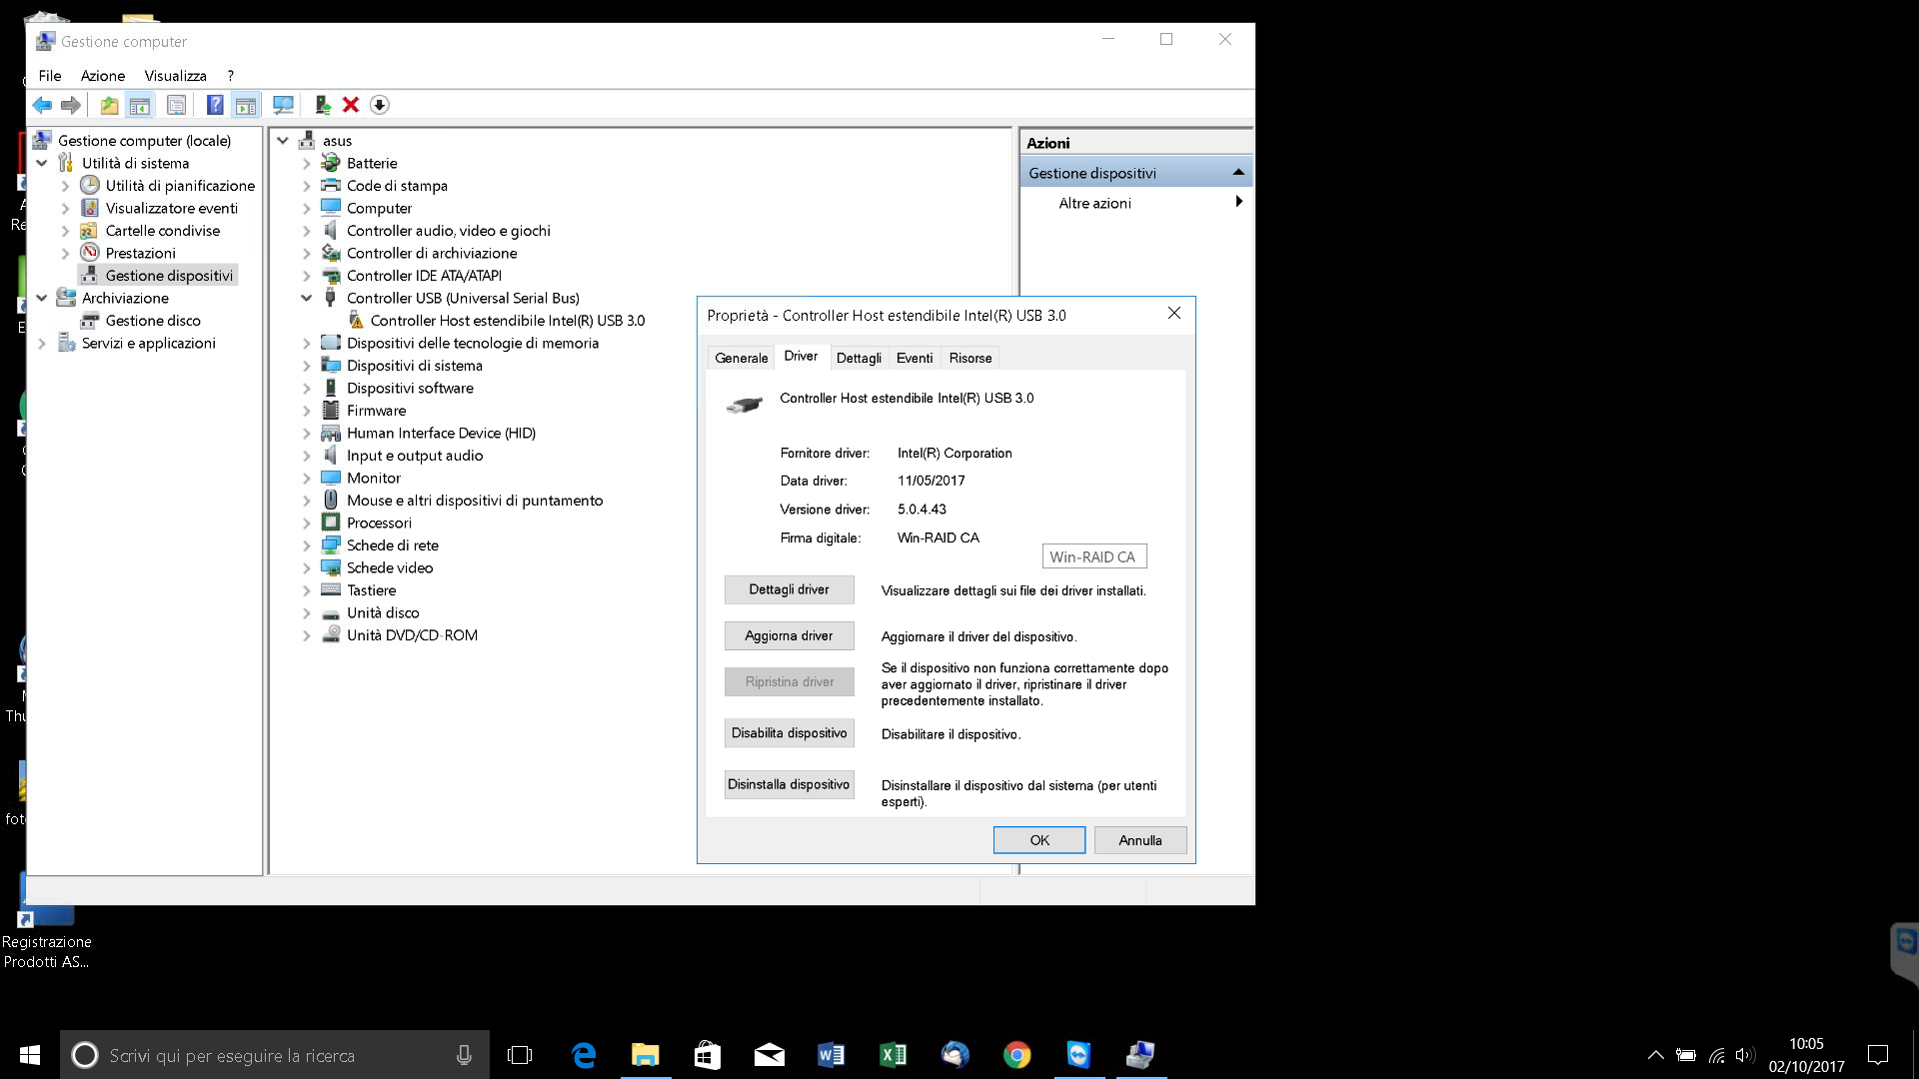Expand the Unità disco category
The height and width of the screenshot is (1079, 1919).
[307, 613]
